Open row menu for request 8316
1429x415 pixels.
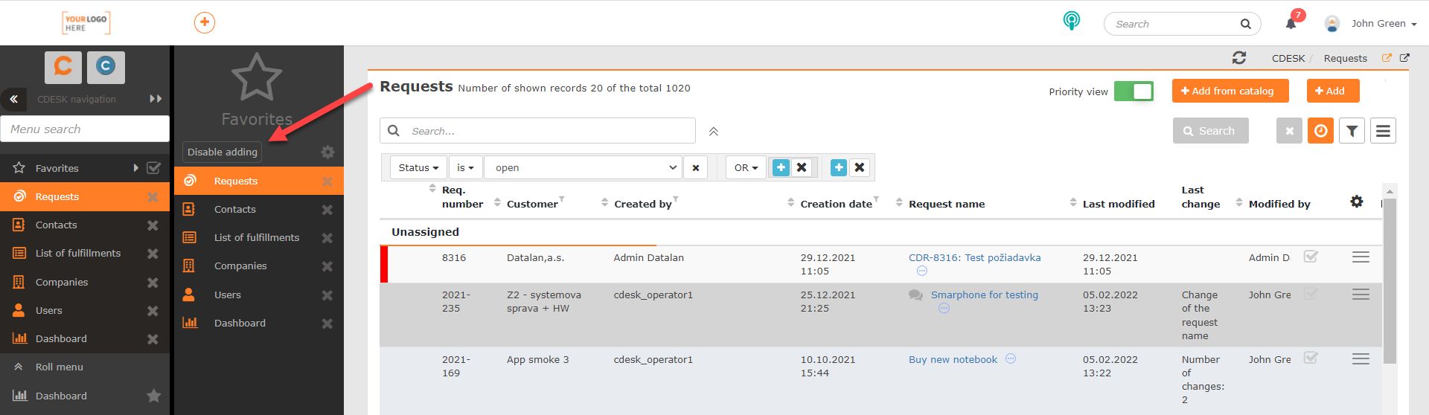(x=1361, y=257)
